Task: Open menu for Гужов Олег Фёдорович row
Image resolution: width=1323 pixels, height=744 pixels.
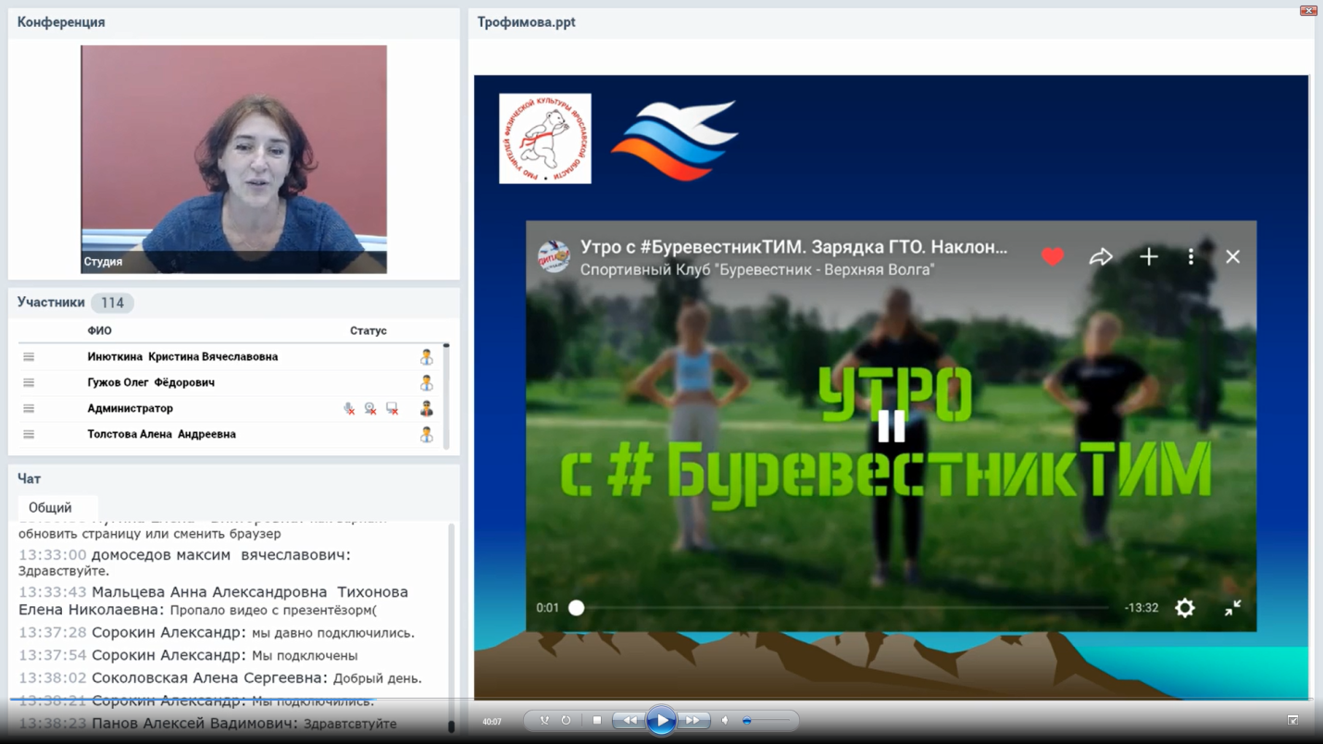Action: [x=29, y=382]
